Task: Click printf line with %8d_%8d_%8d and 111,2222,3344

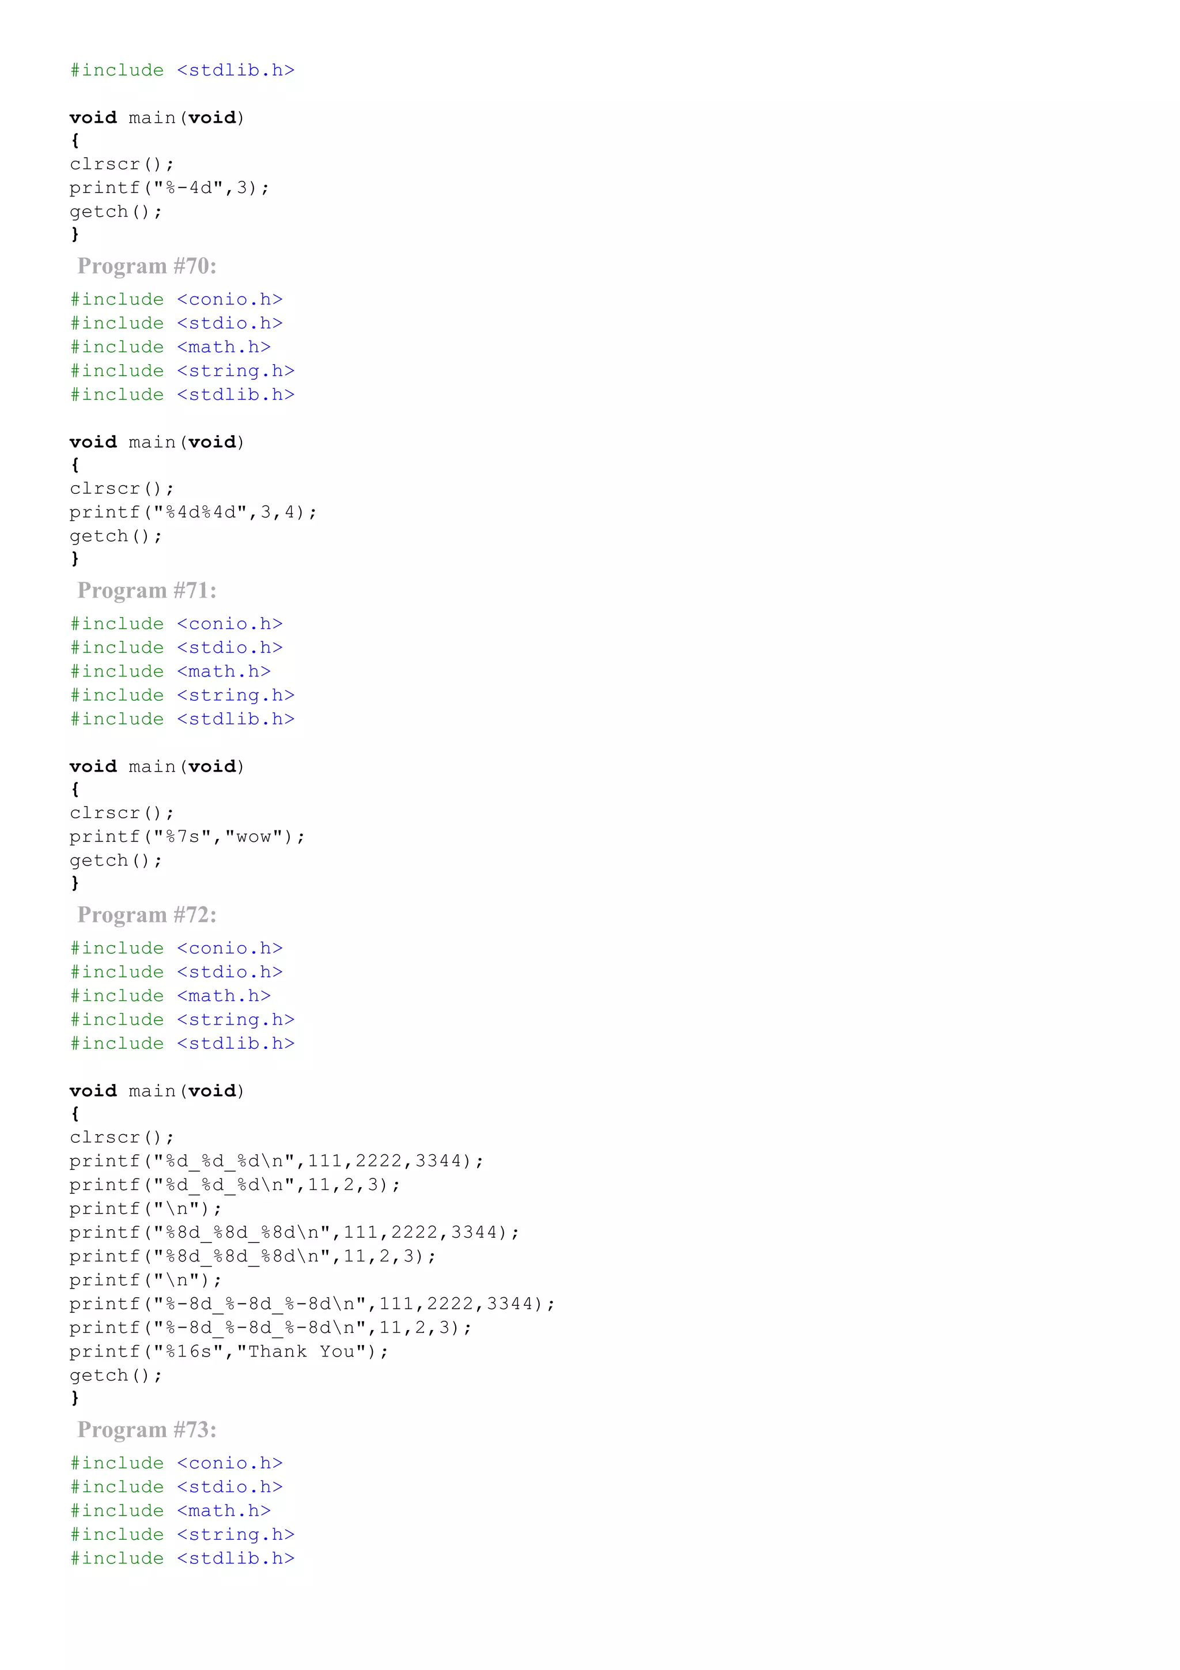Action: point(294,1233)
